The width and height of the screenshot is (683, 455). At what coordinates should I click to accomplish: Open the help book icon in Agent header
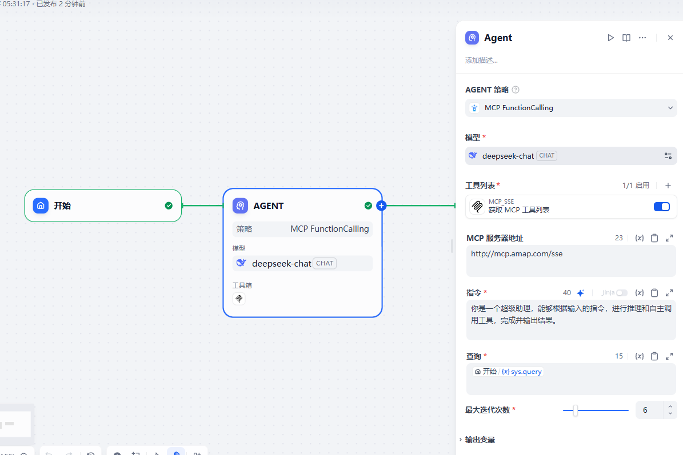[626, 38]
